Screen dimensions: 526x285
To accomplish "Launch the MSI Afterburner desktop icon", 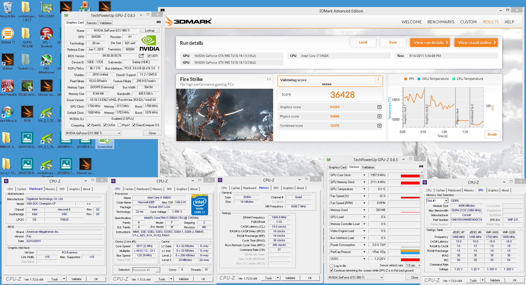I will pos(47,64).
